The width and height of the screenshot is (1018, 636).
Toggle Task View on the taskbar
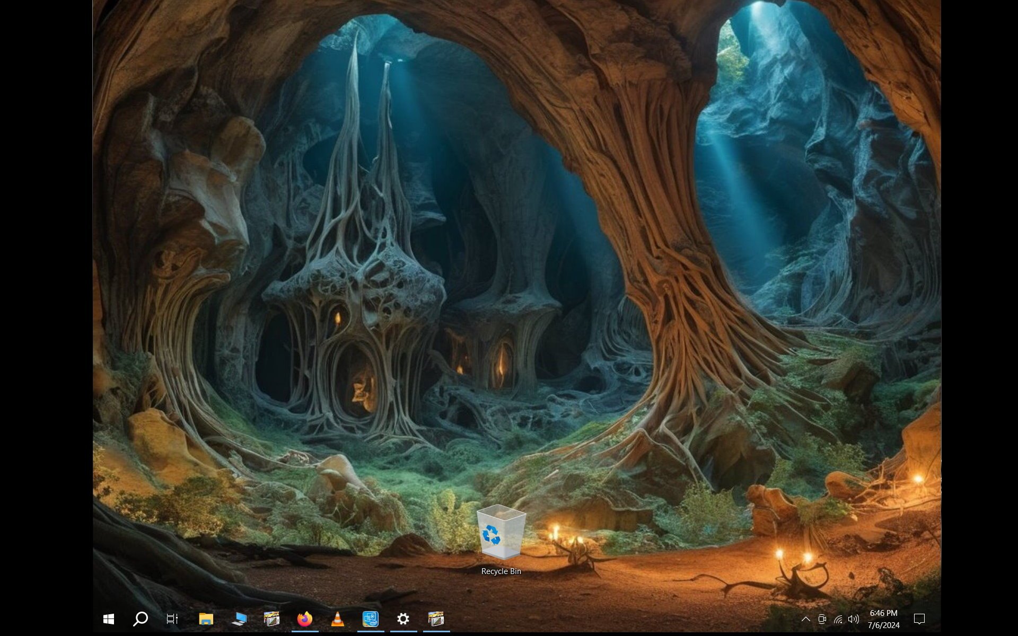point(172,619)
